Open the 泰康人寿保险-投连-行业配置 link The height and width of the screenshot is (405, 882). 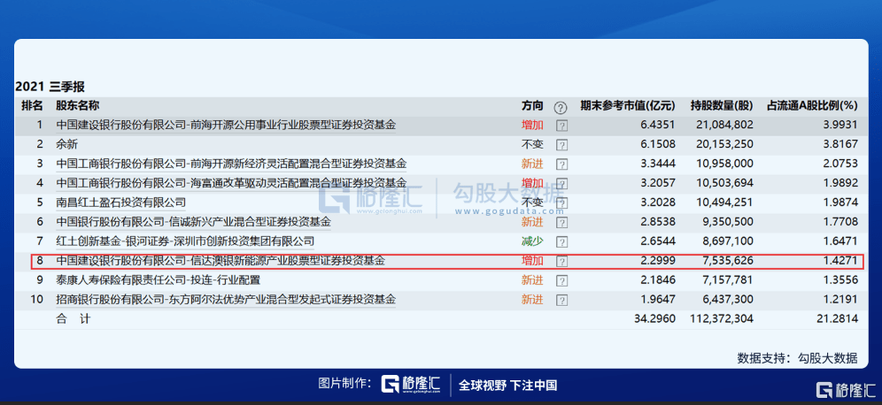tap(158, 279)
